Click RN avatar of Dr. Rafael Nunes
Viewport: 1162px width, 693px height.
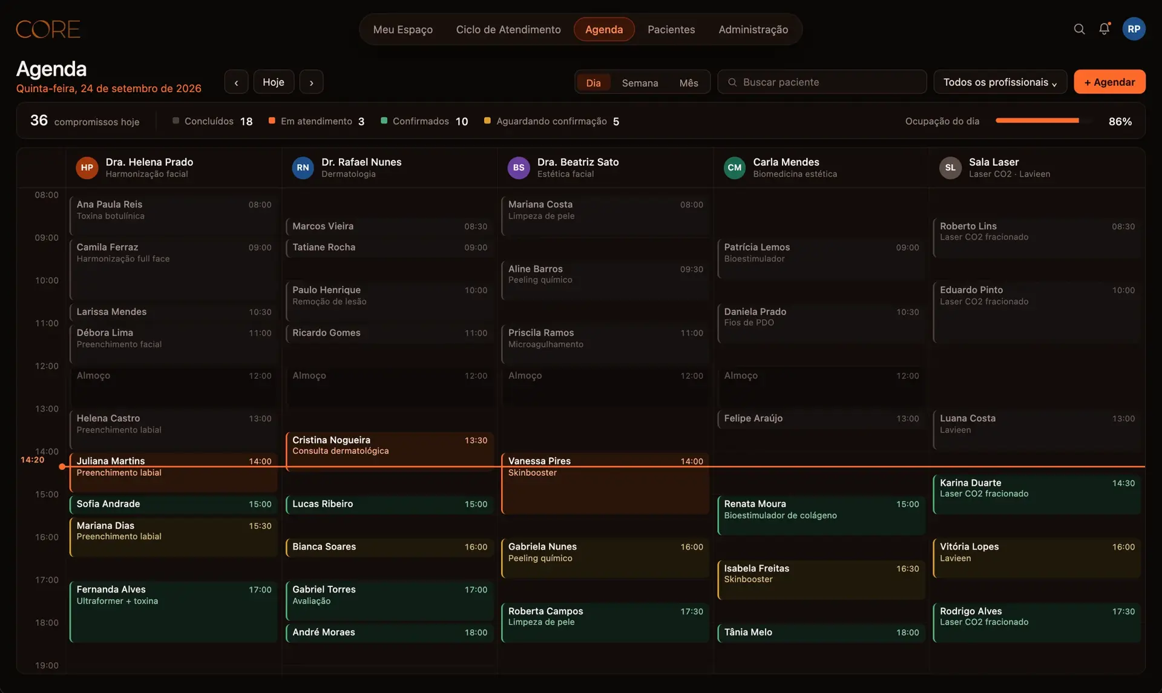coord(303,168)
